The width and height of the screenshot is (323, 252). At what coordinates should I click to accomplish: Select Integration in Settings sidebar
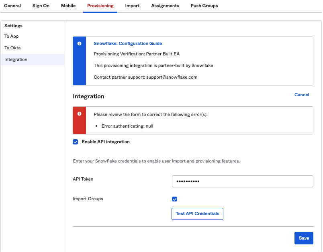point(16,59)
